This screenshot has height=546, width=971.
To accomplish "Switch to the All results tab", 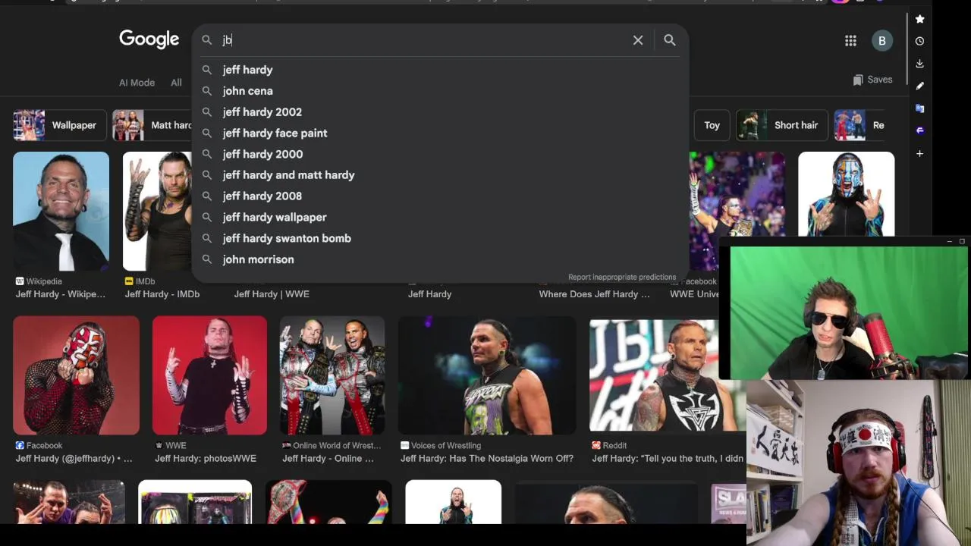I will click(x=176, y=83).
